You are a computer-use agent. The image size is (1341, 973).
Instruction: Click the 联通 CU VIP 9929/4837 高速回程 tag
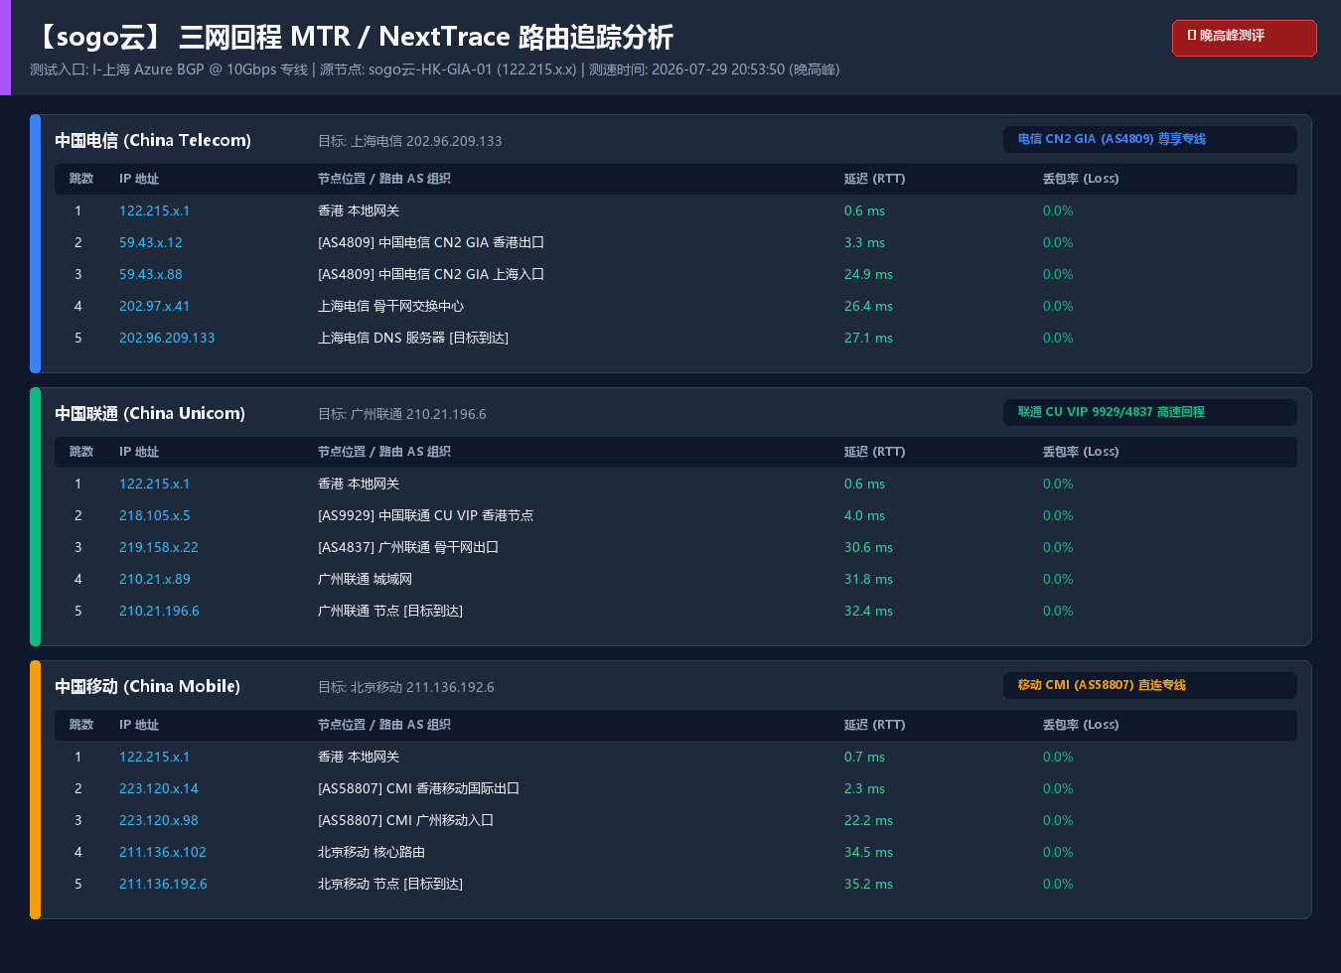(1149, 412)
